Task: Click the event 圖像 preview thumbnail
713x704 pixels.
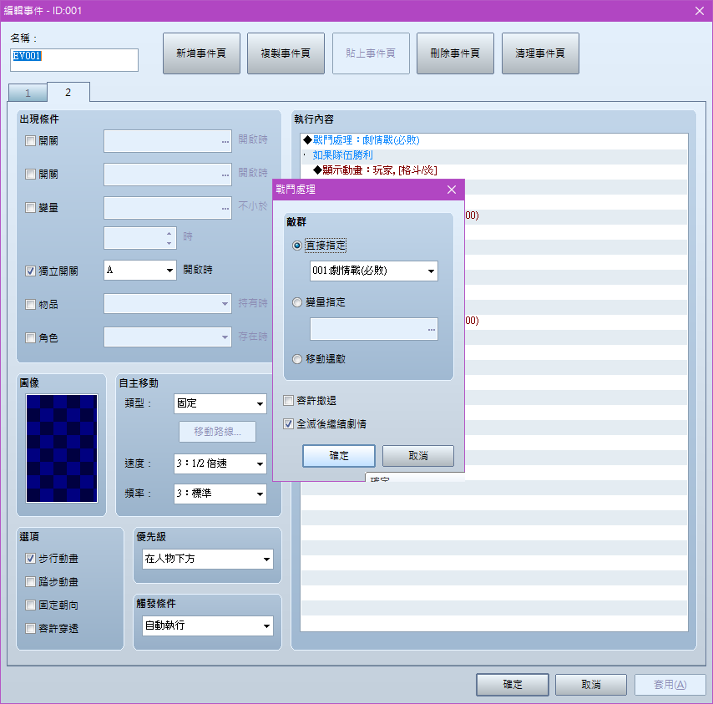Action: coord(62,448)
